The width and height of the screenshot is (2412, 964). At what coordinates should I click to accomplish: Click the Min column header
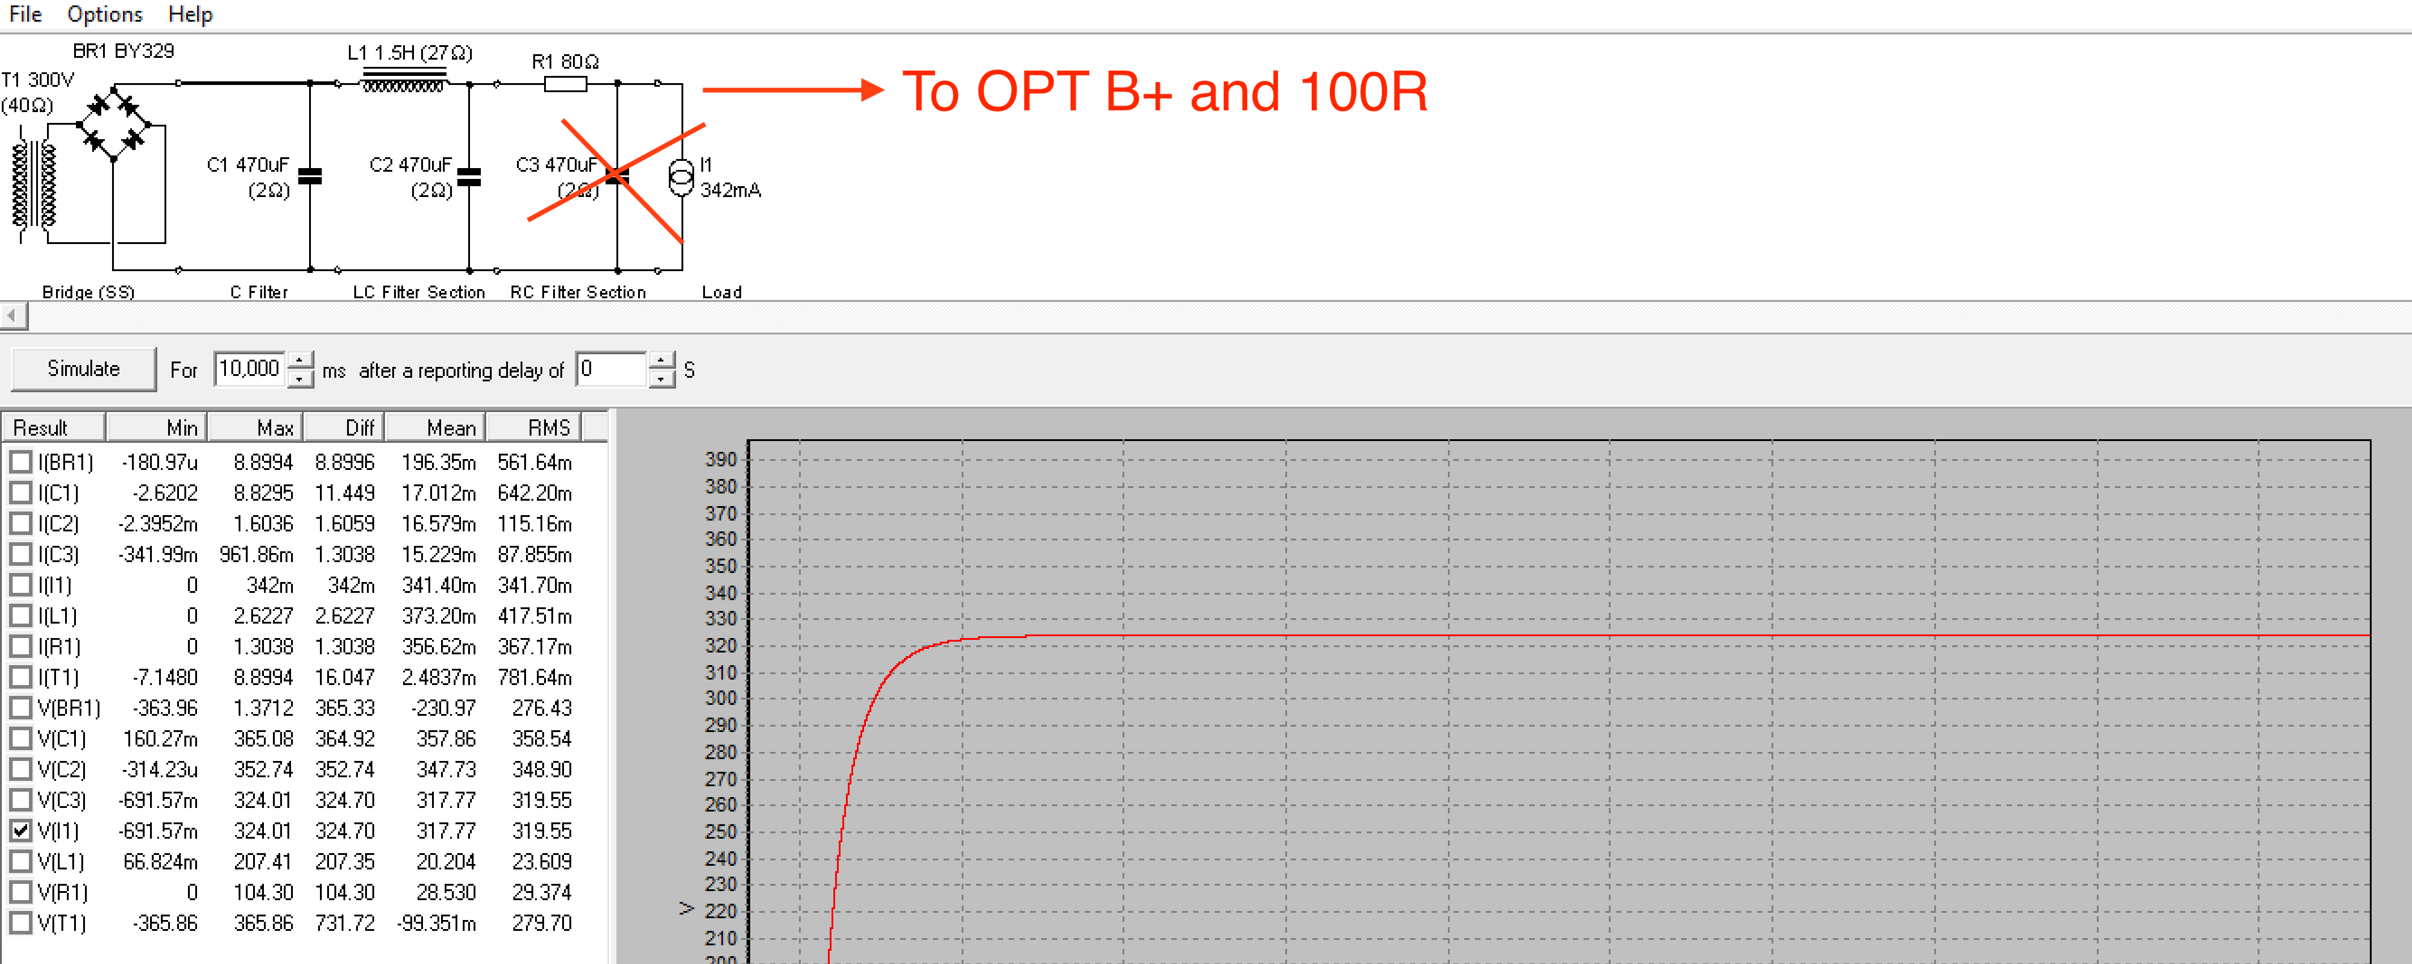[x=155, y=428]
